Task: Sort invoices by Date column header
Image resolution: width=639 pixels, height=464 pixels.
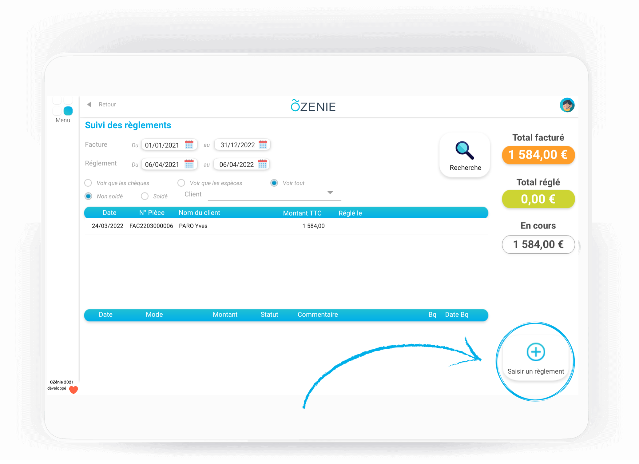Action: pyautogui.click(x=109, y=213)
